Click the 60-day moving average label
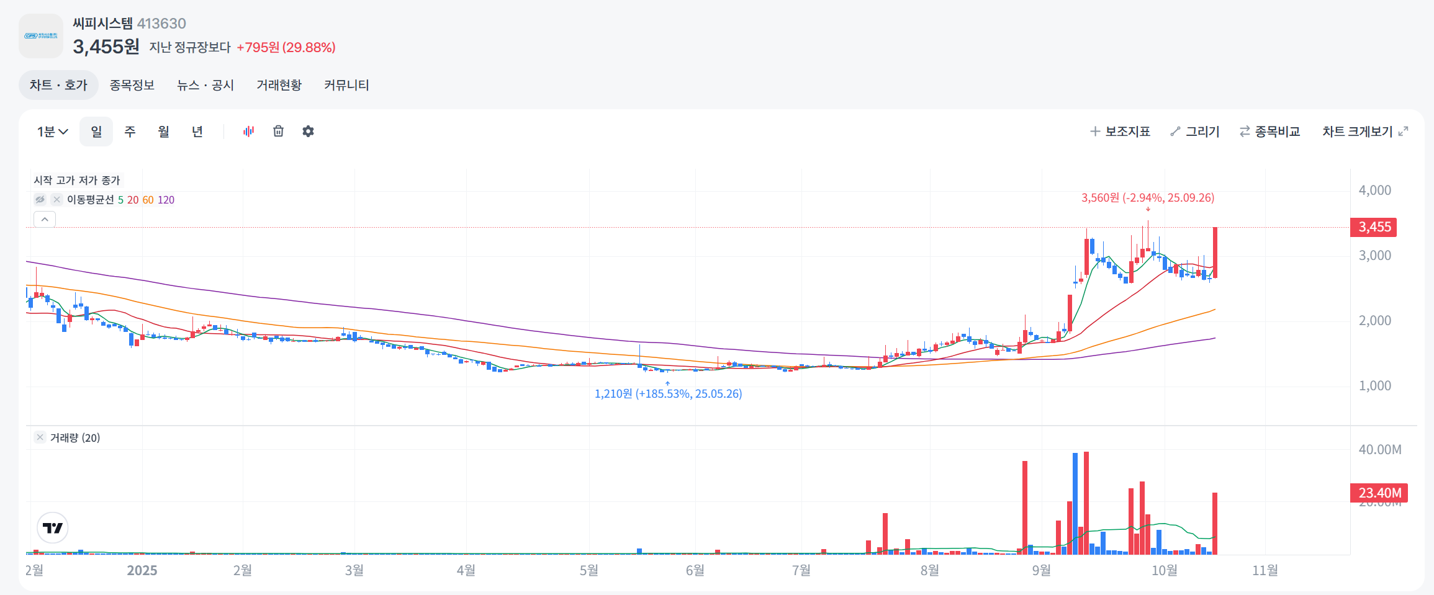 pos(148,200)
